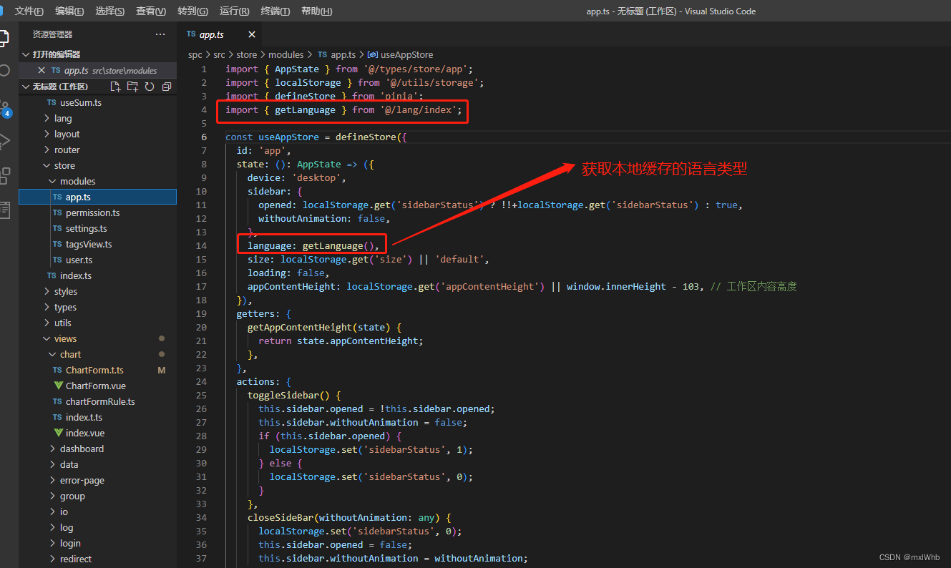This screenshot has height=568, width=951.
Task: Expand the router folder
Action: 97,150
